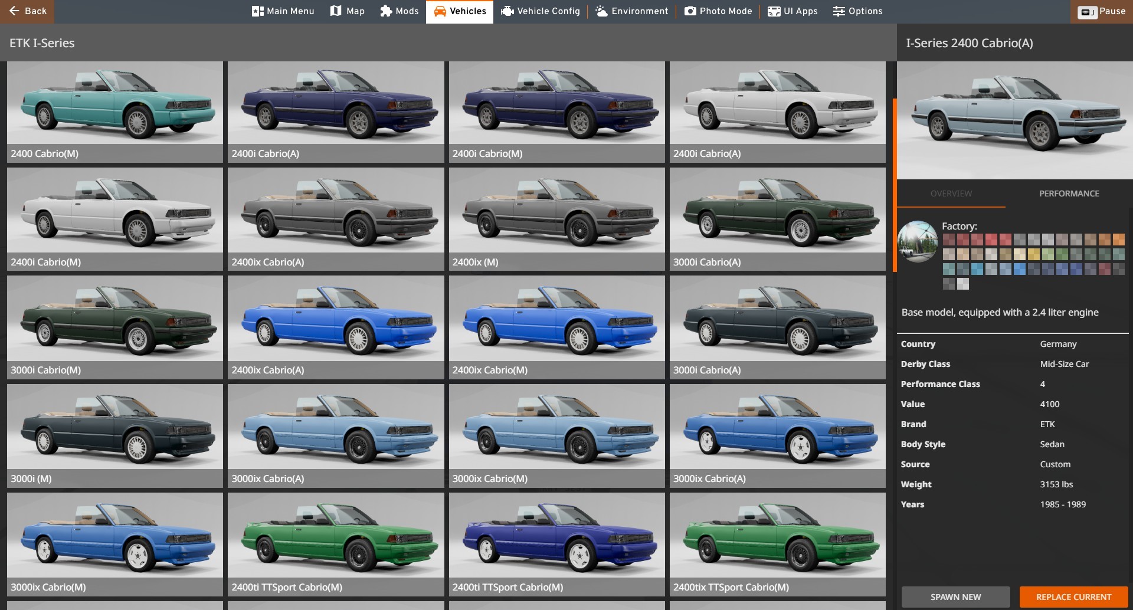Select the white 2400i Cabrio(M) thumbnail
The height and width of the screenshot is (610, 1133).
coord(115,219)
